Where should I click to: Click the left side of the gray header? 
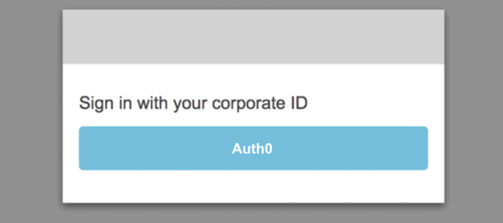pos(108,37)
